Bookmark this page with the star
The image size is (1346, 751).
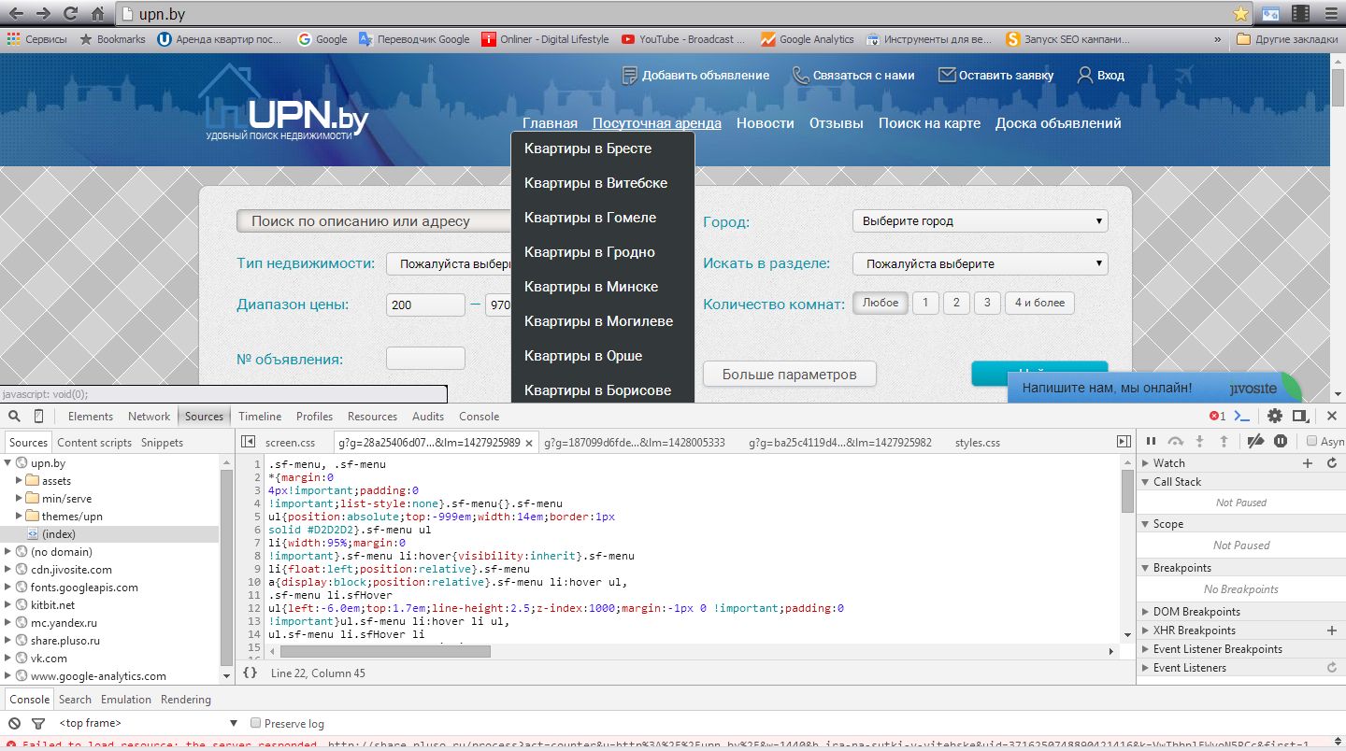click(1240, 14)
